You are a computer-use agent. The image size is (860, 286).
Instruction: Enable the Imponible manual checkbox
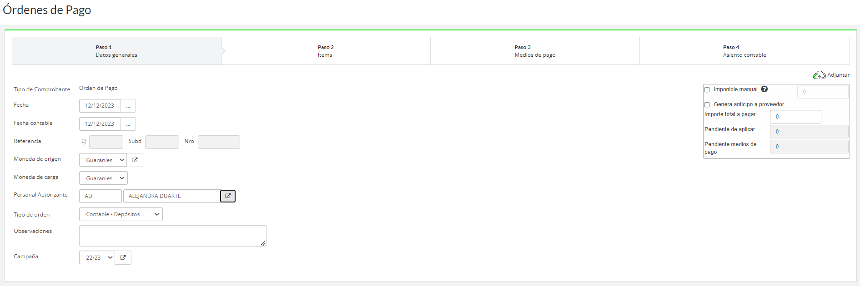click(707, 90)
